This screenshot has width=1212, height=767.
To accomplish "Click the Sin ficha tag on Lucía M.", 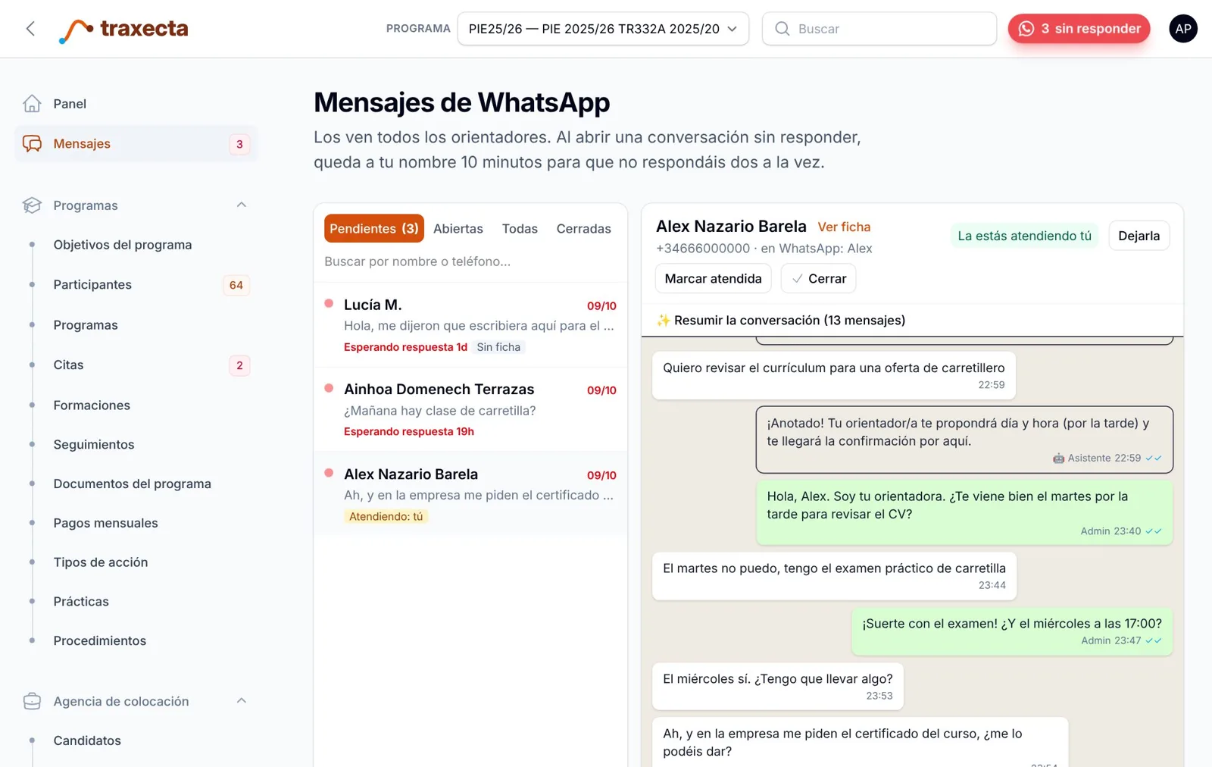I will tap(498, 347).
